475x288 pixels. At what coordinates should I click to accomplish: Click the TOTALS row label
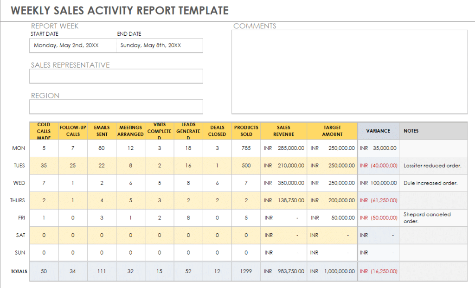pyautogui.click(x=18, y=271)
